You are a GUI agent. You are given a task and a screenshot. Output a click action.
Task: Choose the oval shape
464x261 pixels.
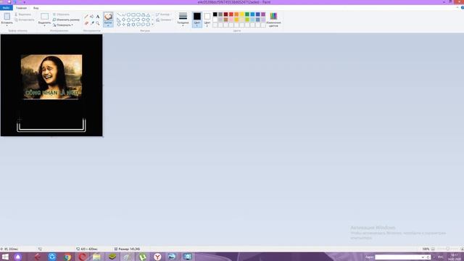pyautogui.click(x=128, y=14)
